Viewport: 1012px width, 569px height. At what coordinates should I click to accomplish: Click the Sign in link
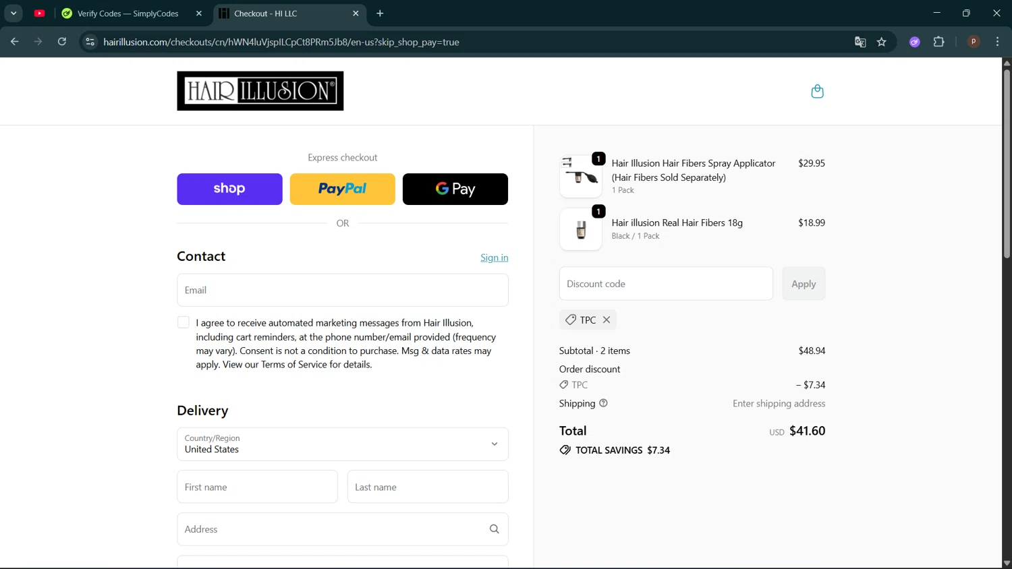[x=494, y=258]
